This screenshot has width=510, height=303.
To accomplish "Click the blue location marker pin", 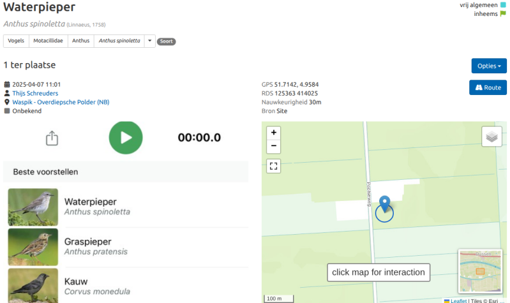I will pos(385,204).
